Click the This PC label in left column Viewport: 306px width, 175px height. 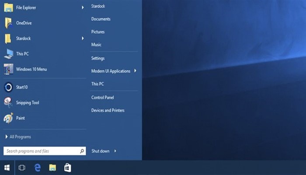click(22, 54)
